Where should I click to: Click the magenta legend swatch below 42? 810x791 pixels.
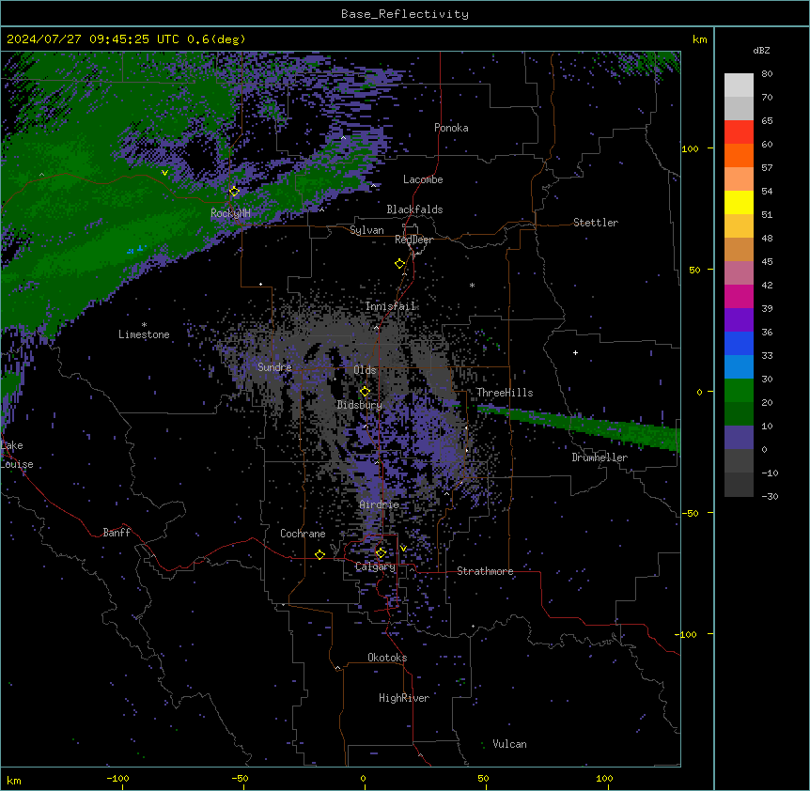[x=739, y=296]
